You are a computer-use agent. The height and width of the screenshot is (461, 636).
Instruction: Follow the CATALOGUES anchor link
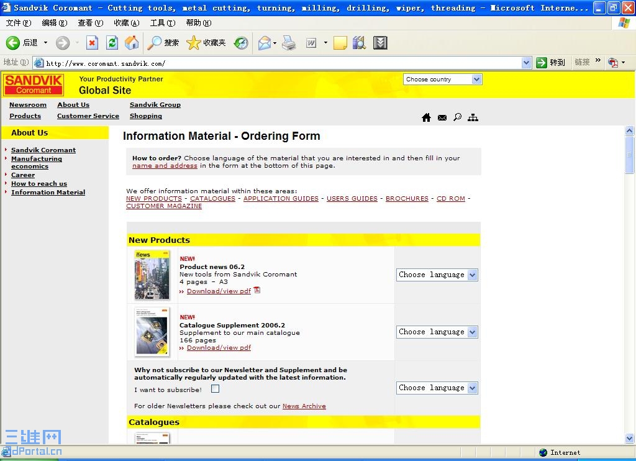(212, 198)
